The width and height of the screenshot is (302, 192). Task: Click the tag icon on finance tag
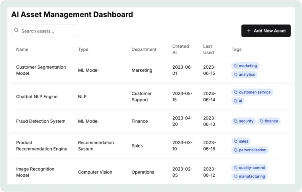[261, 121]
